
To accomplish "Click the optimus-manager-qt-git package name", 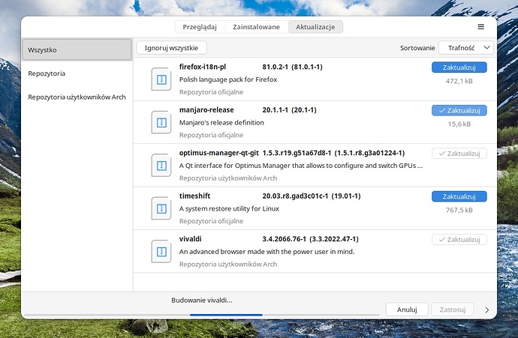I will tap(219, 153).
